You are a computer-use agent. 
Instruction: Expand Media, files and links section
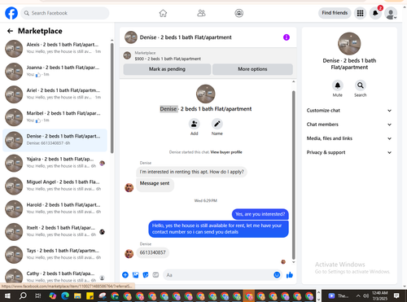[x=349, y=138]
